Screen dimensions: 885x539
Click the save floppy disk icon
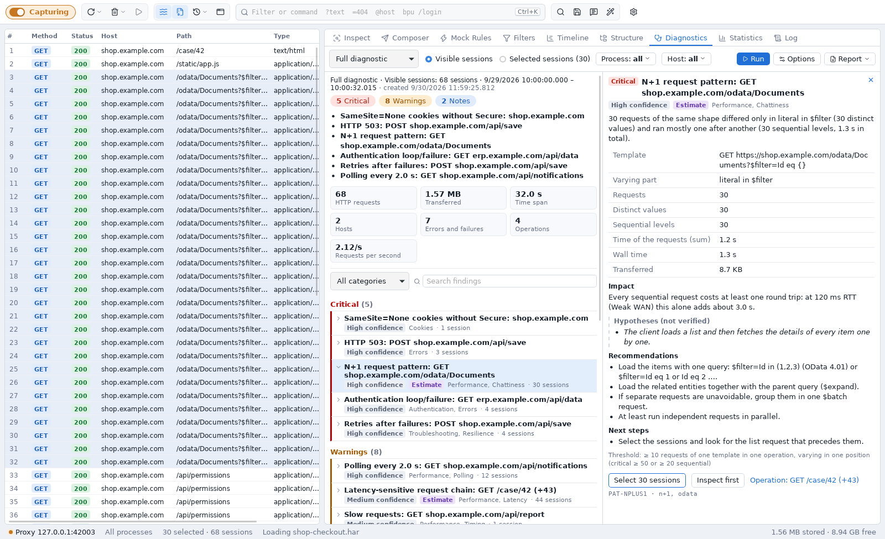(x=577, y=12)
